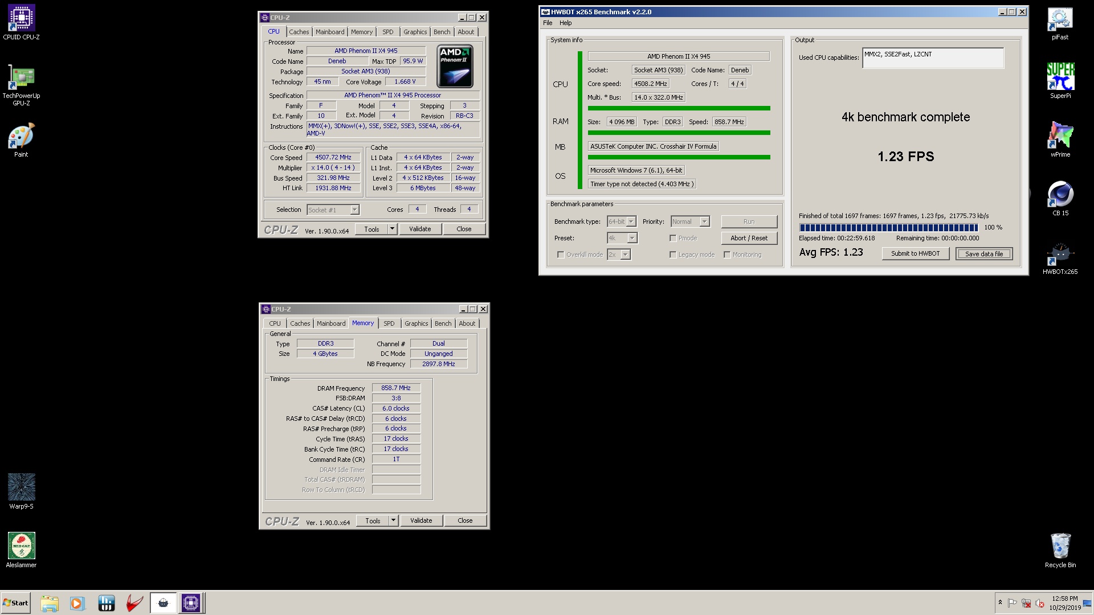Click Action Center flag tray icon

click(x=1013, y=603)
